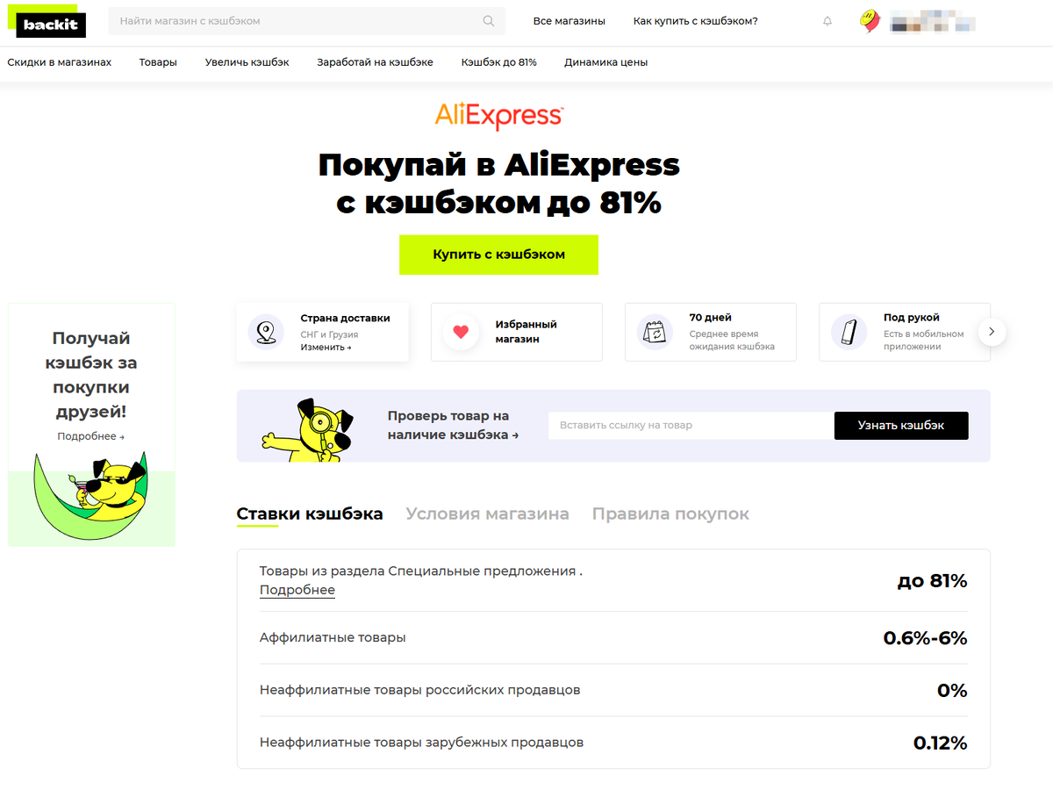The height and width of the screenshot is (790, 1053).
Task: Click the Под рукой card title
Action: [912, 318]
